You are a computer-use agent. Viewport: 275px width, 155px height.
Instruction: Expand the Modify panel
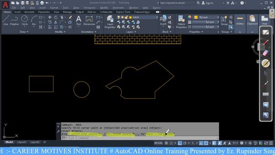tap(60, 32)
